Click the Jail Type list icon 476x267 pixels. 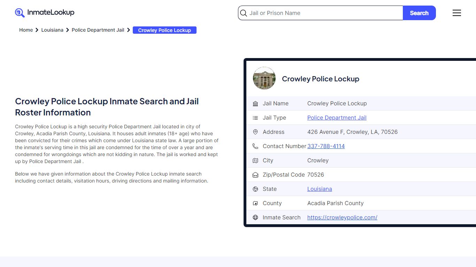pos(255,118)
